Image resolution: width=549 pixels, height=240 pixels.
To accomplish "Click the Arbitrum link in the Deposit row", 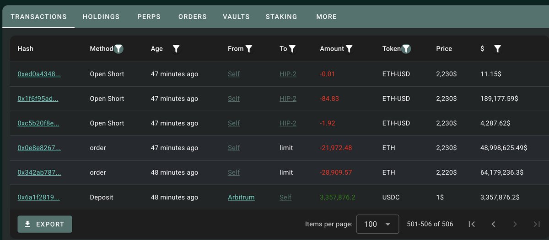I will (241, 197).
